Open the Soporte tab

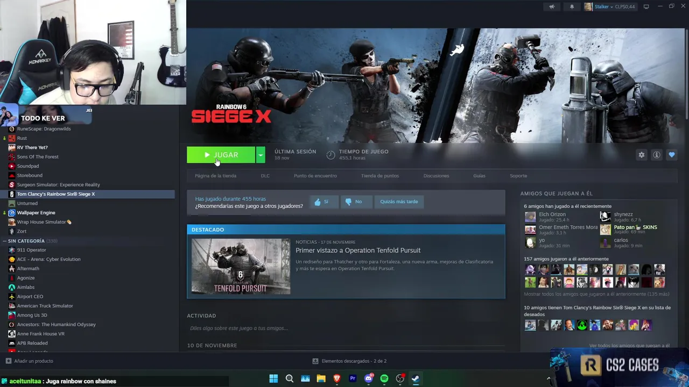(x=518, y=176)
